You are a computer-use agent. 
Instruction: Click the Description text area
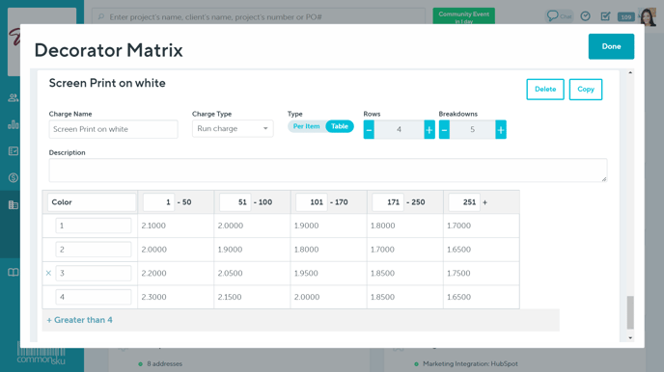click(328, 171)
